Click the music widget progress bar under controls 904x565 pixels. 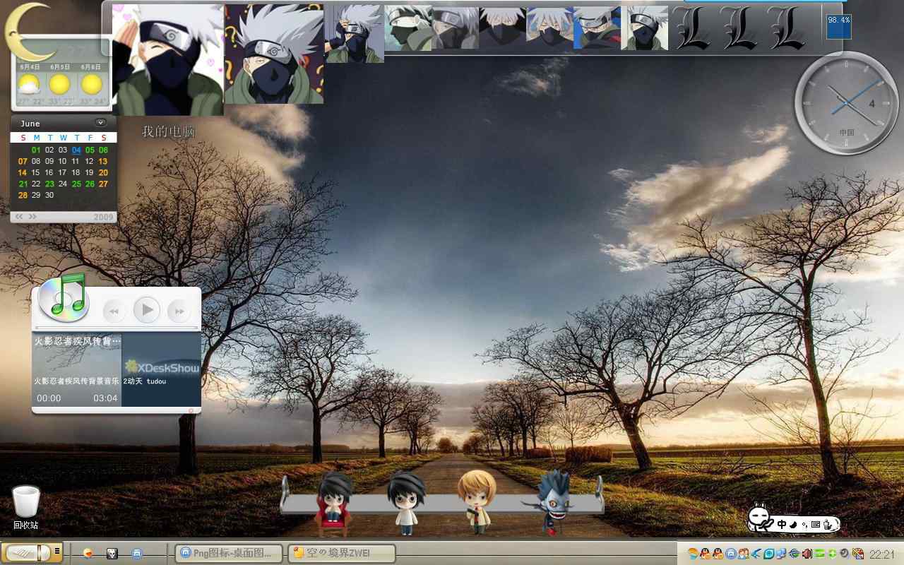click(x=117, y=328)
